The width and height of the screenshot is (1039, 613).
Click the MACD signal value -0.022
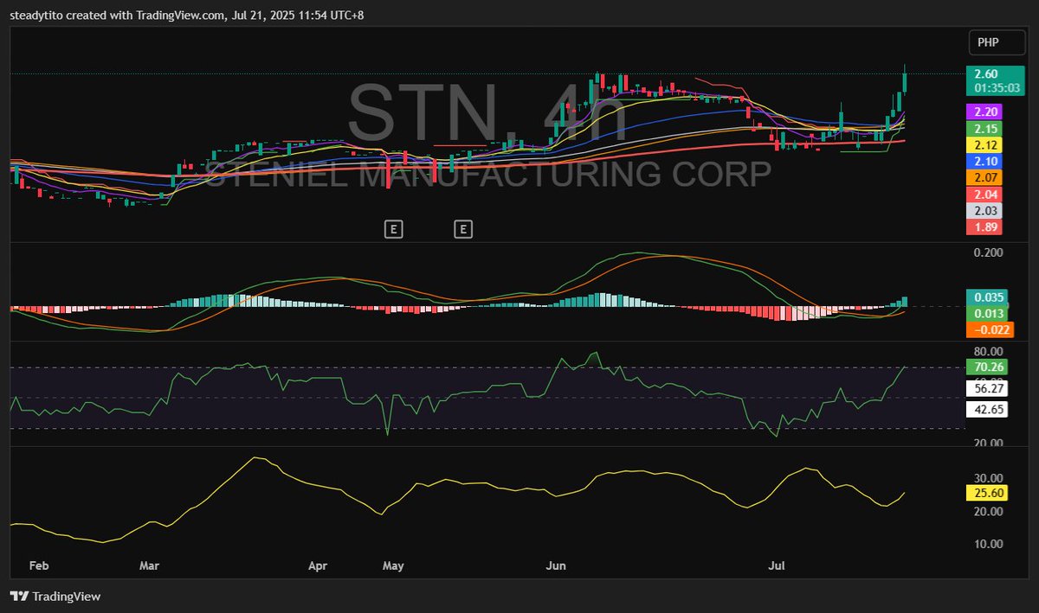click(988, 329)
